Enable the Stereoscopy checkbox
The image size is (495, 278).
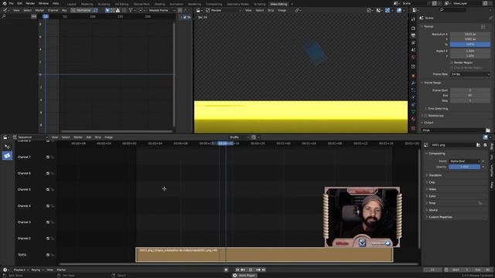coord(425,116)
